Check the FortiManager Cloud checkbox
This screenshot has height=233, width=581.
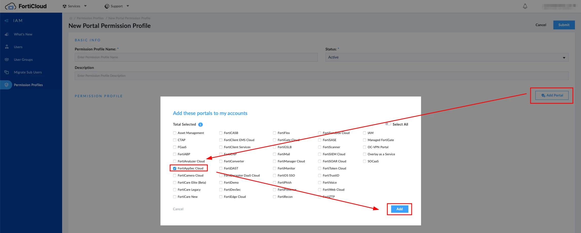275,161
